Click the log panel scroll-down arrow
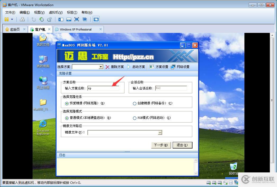Viewport: 277px width, 187px height. click(196, 173)
